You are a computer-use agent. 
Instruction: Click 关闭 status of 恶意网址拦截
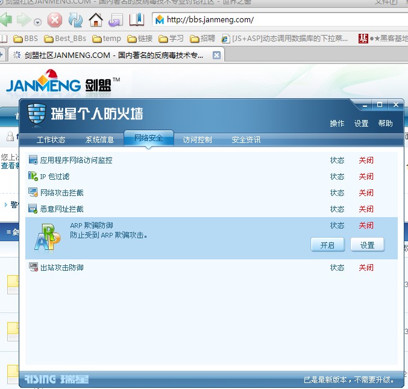(366, 209)
